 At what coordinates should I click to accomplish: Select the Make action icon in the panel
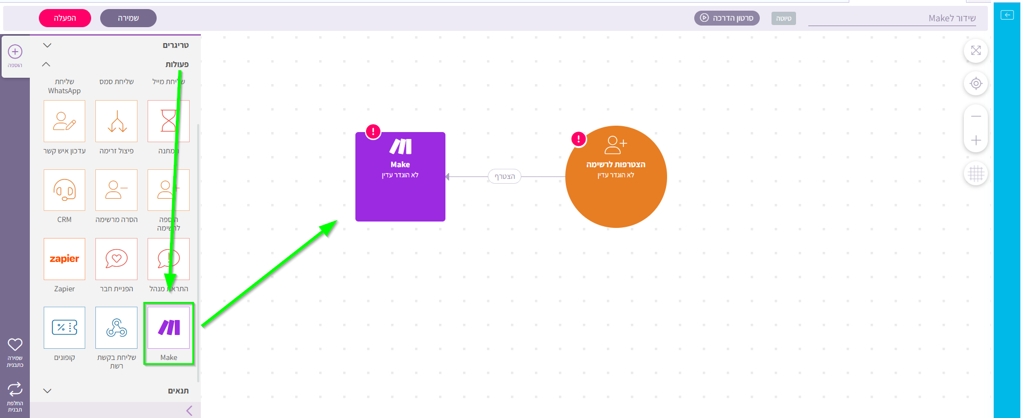[x=168, y=327]
